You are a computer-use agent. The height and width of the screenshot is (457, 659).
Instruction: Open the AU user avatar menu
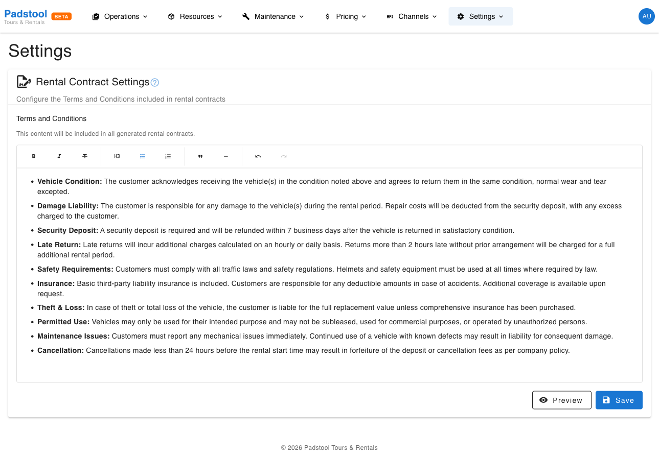click(647, 16)
